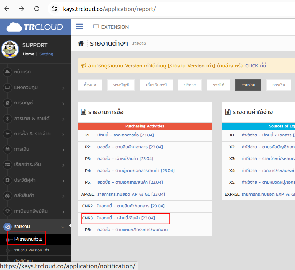The image size is (295, 270).
Task: Open CNR3 ใบลดหนี้ - เจ้าหนี้/สินค้า report
Action: pyautogui.click(x=126, y=218)
